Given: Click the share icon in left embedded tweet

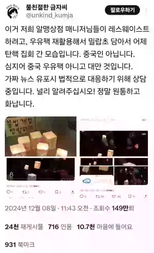Looking at the screenshot, I should pos(73,192).
